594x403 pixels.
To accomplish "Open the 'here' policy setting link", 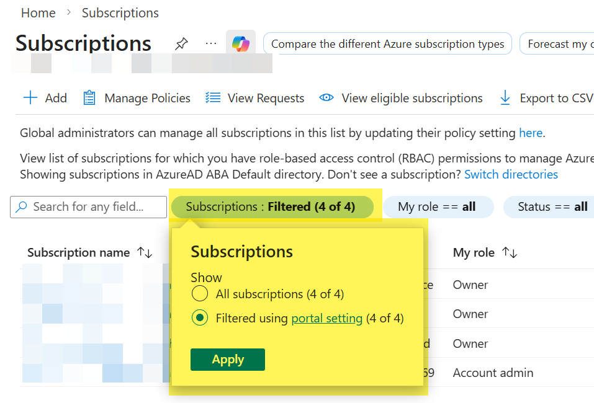I will coord(531,133).
